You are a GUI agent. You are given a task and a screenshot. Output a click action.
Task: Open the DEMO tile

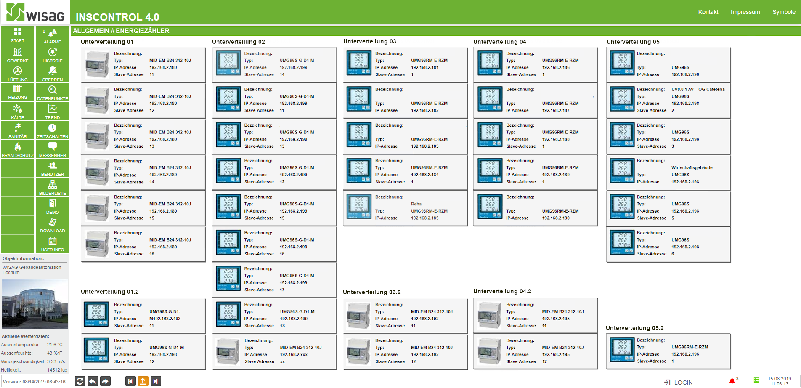pyautogui.click(x=53, y=206)
